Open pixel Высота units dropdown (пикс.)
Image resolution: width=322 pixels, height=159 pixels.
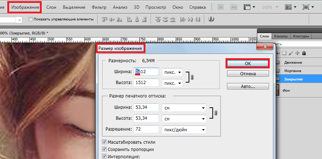(x=172, y=83)
